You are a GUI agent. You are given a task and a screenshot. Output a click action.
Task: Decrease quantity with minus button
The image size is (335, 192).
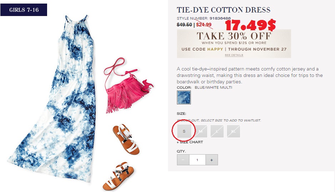pos(183,160)
